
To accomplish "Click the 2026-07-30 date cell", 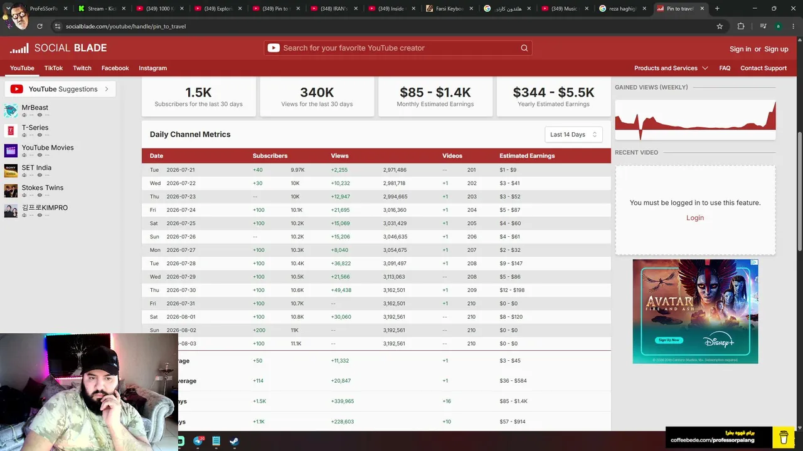I will [181, 290].
